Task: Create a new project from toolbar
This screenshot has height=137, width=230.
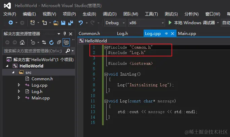Action: [x=32, y=23]
